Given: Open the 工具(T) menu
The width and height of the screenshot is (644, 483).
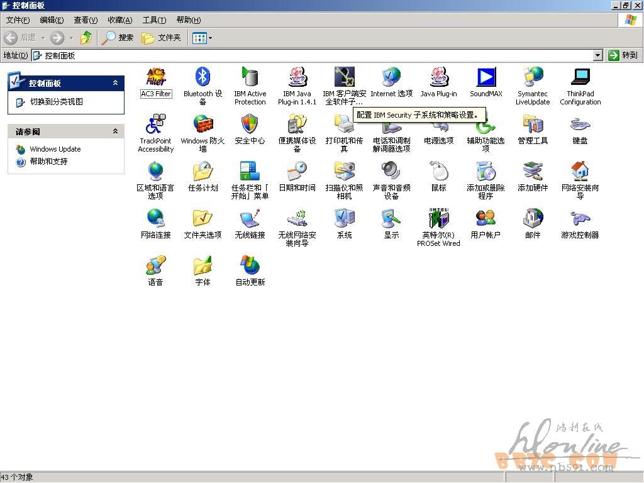Looking at the screenshot, I should coord(154,20).
